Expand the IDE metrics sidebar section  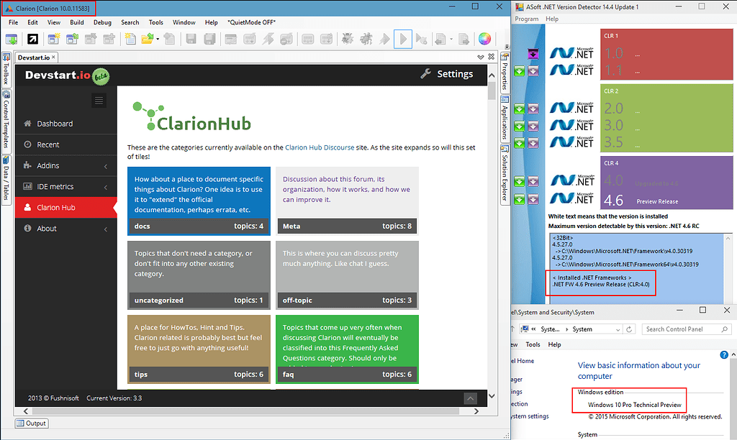click(66, 186)
